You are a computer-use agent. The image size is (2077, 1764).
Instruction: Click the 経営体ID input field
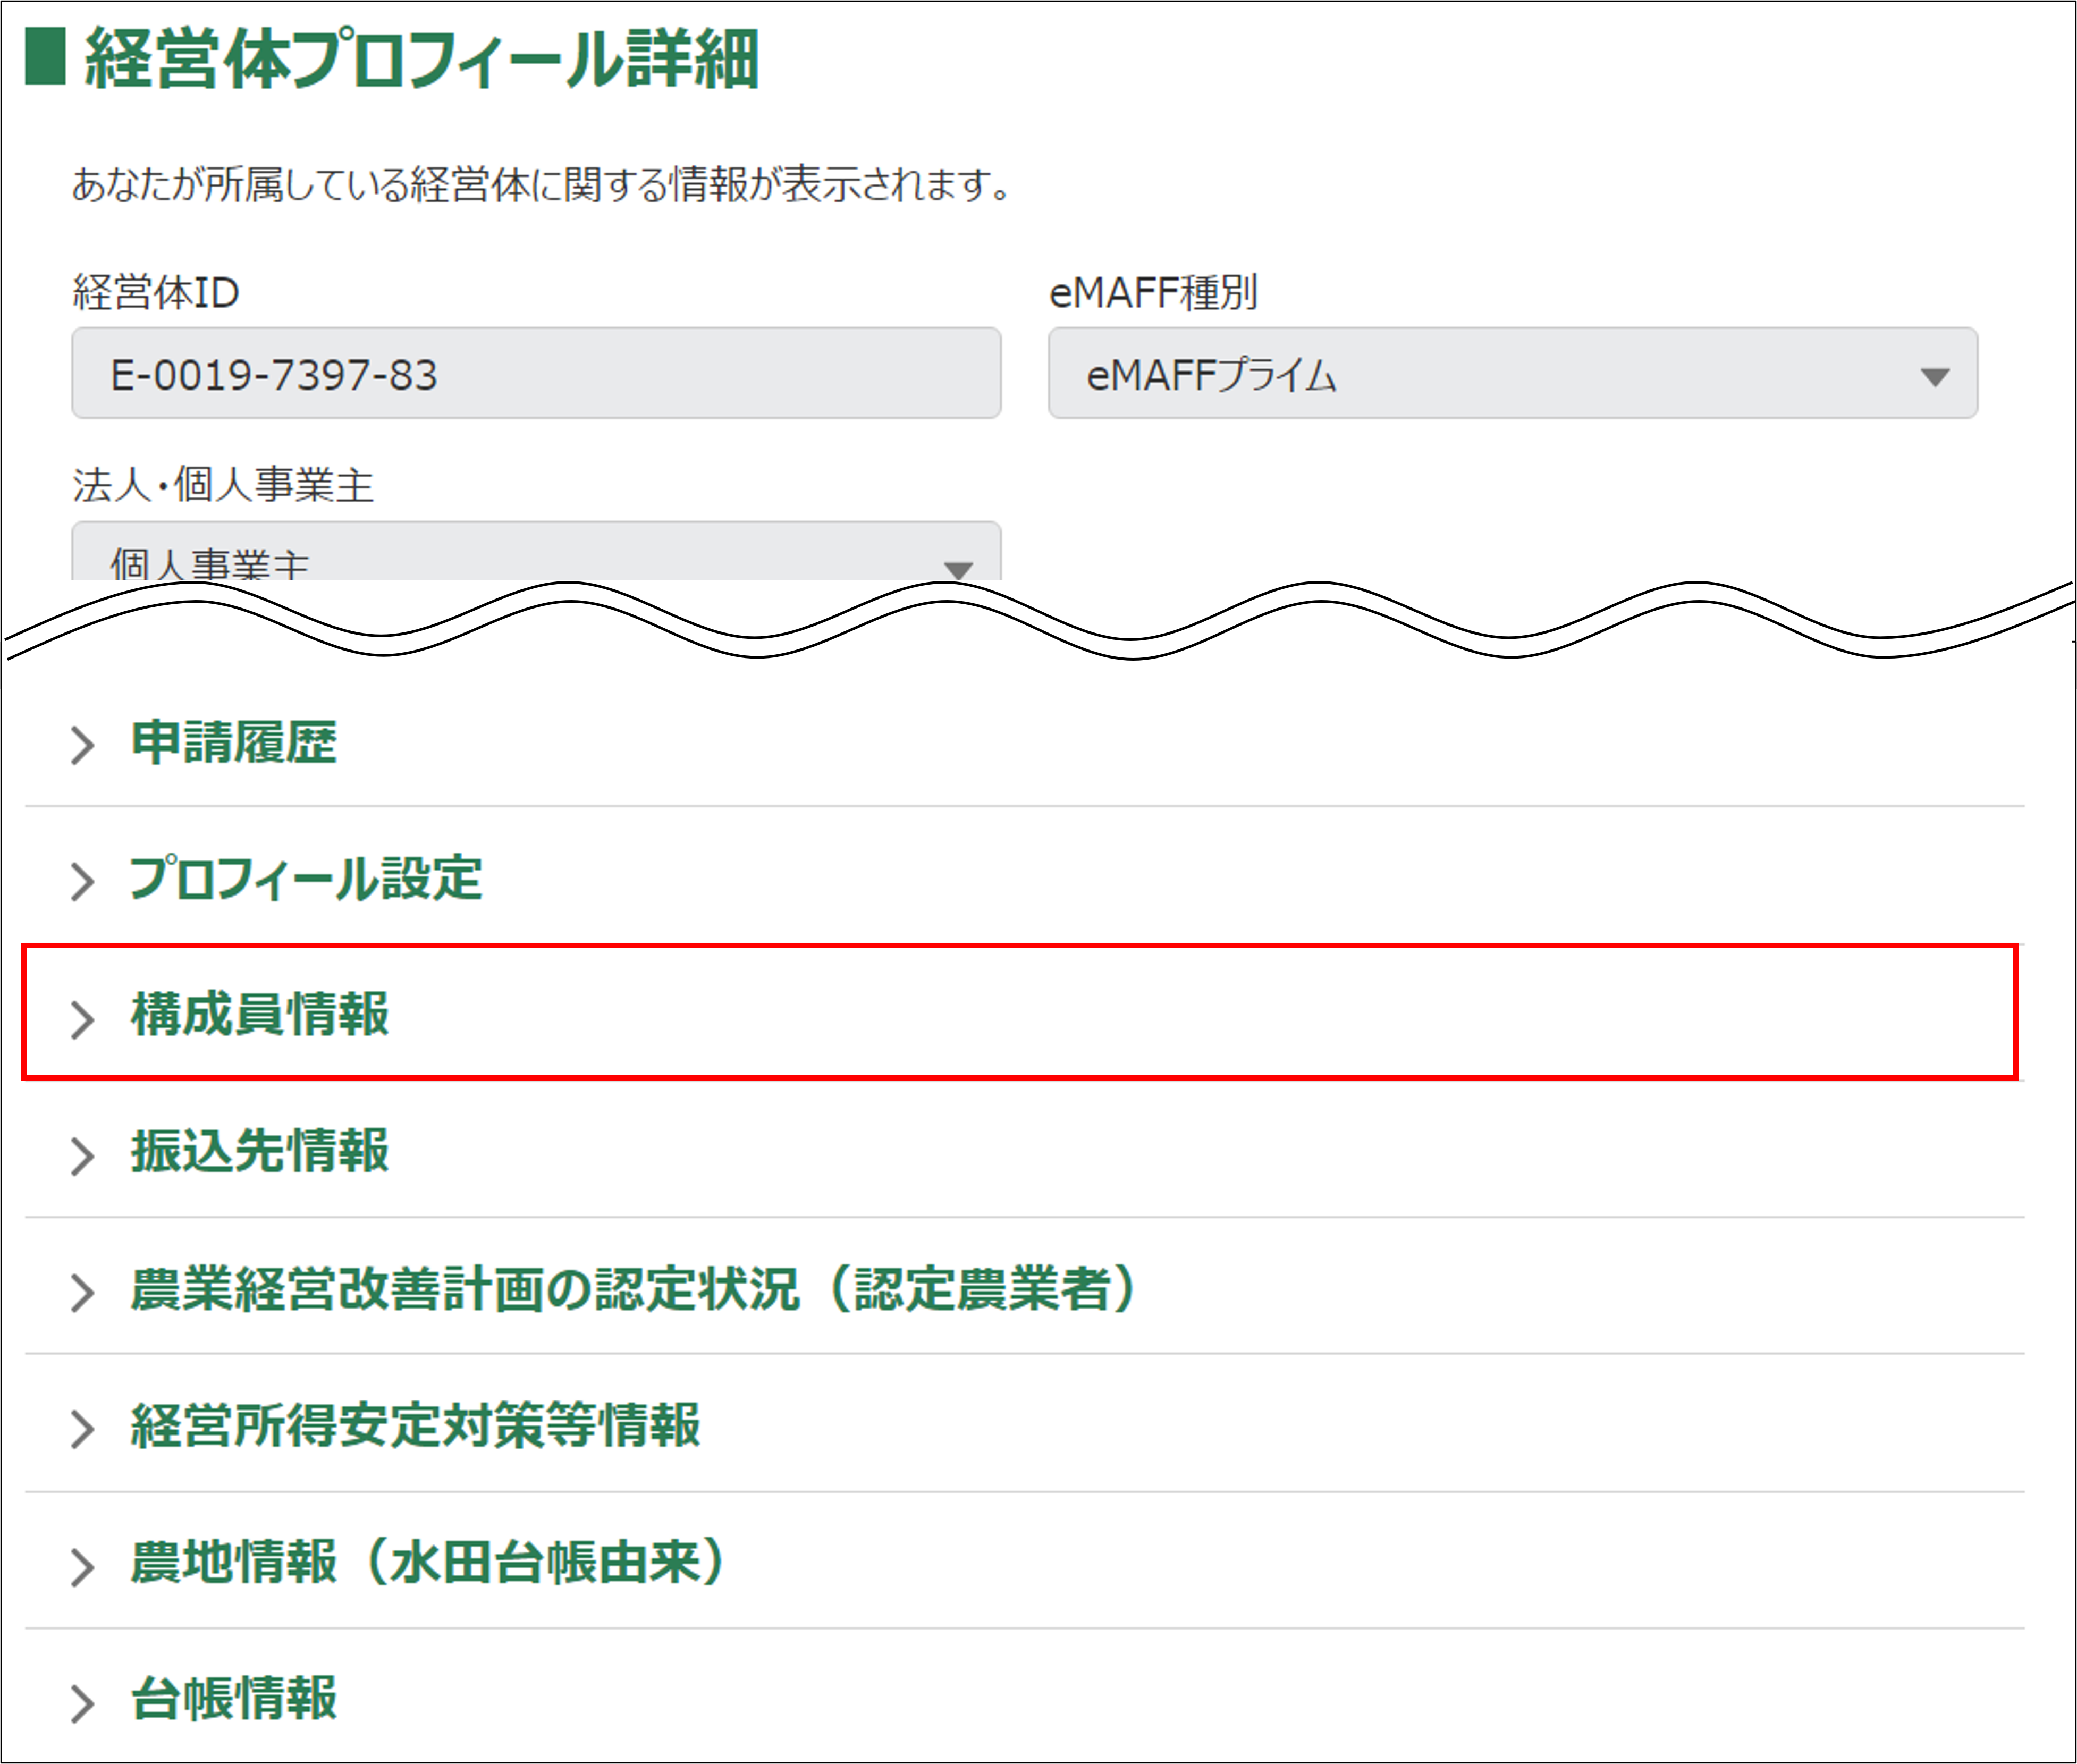coord(536,374)
